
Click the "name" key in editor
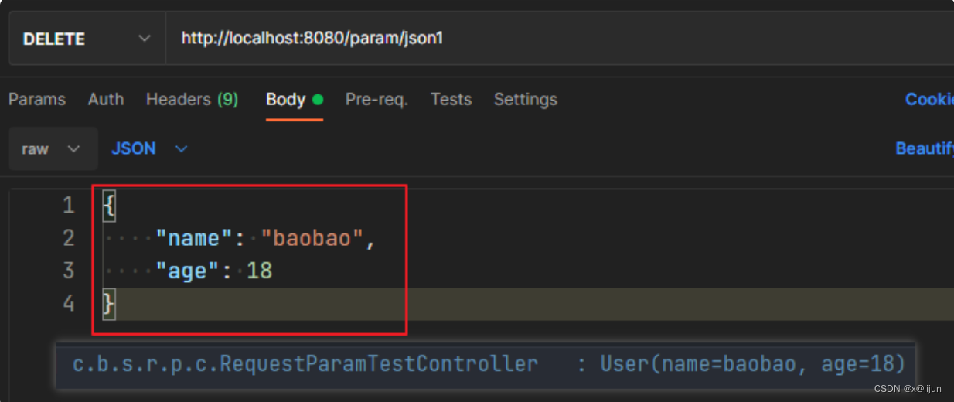194,238
